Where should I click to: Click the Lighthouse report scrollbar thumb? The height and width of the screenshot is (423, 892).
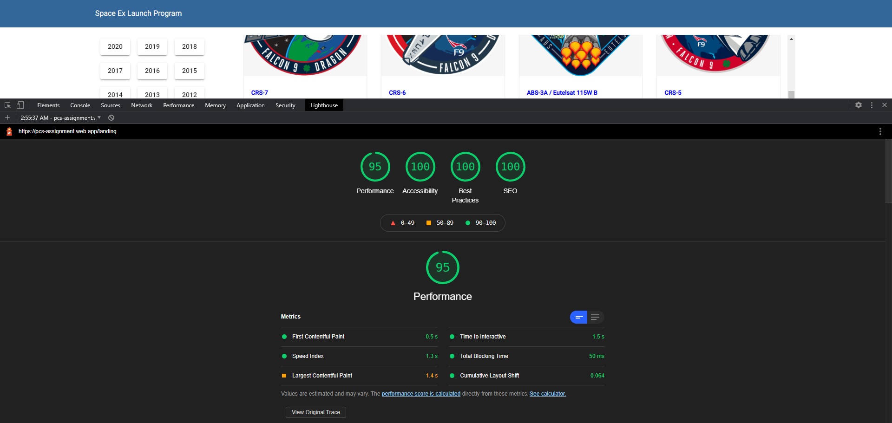[x=888, y=171]
